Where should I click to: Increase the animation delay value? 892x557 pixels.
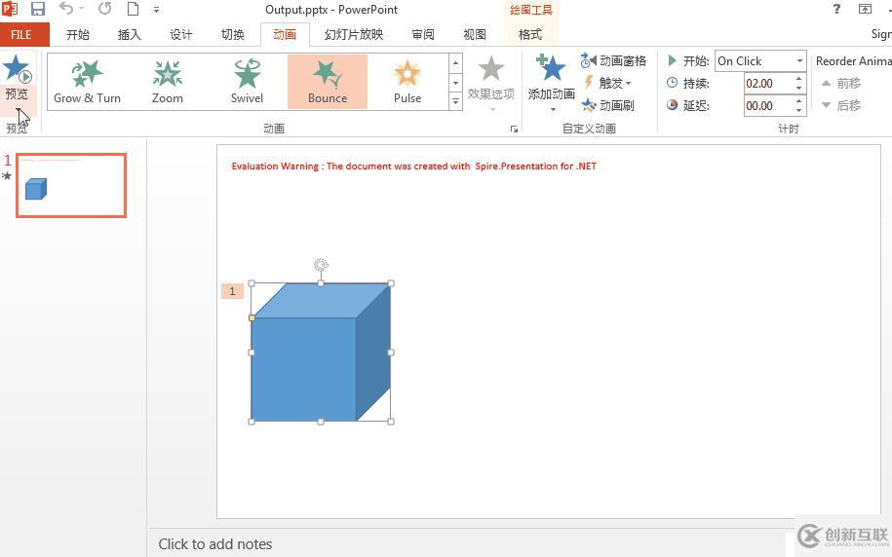tap(799, 101)
